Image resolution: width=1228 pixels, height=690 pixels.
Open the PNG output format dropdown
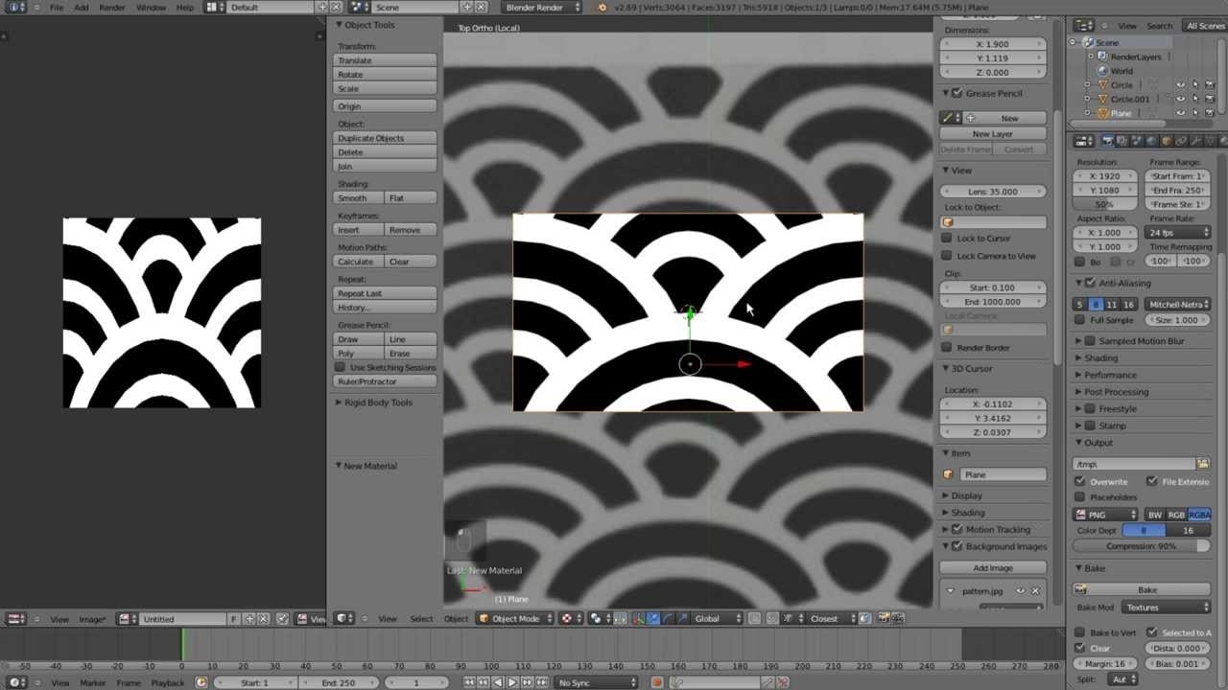click(x=1105, y=514)
